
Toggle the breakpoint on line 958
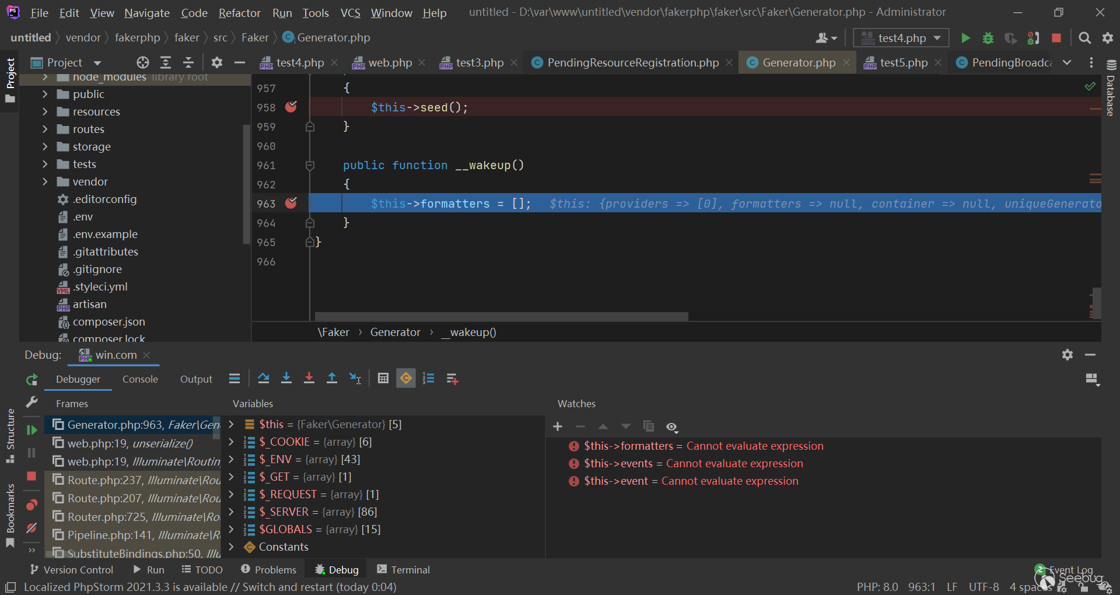pos(291,107)
